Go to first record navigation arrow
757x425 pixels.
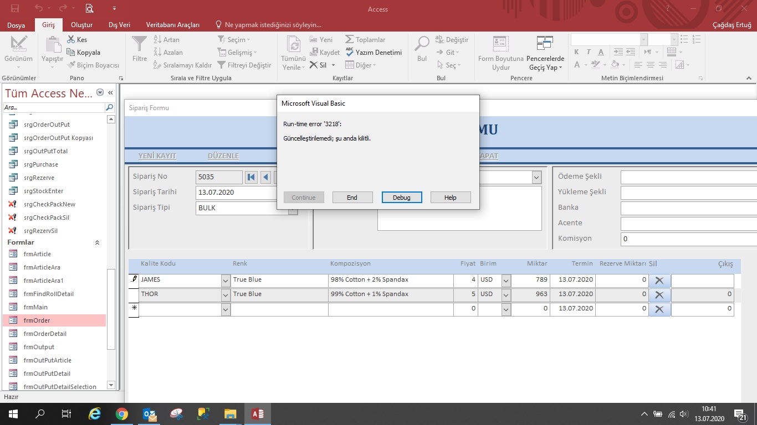[251, 177]
